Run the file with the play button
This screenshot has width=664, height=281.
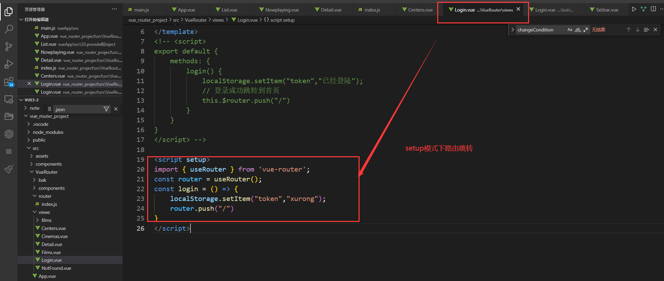[x=634, y=9]
